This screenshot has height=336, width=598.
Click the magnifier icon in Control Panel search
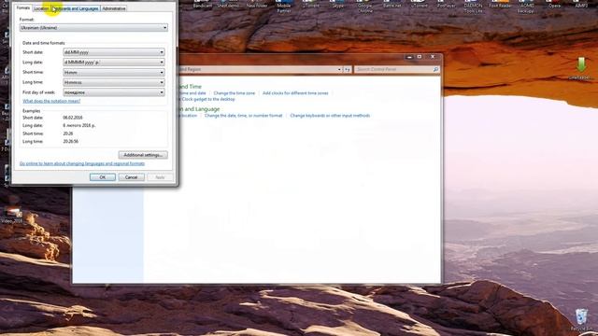pyautogui.click(x=435, y=69)
